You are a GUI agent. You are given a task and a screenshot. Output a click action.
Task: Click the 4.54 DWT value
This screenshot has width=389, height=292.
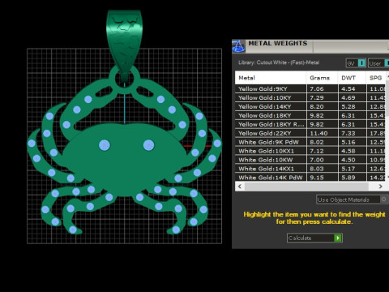tap(348, 88)
